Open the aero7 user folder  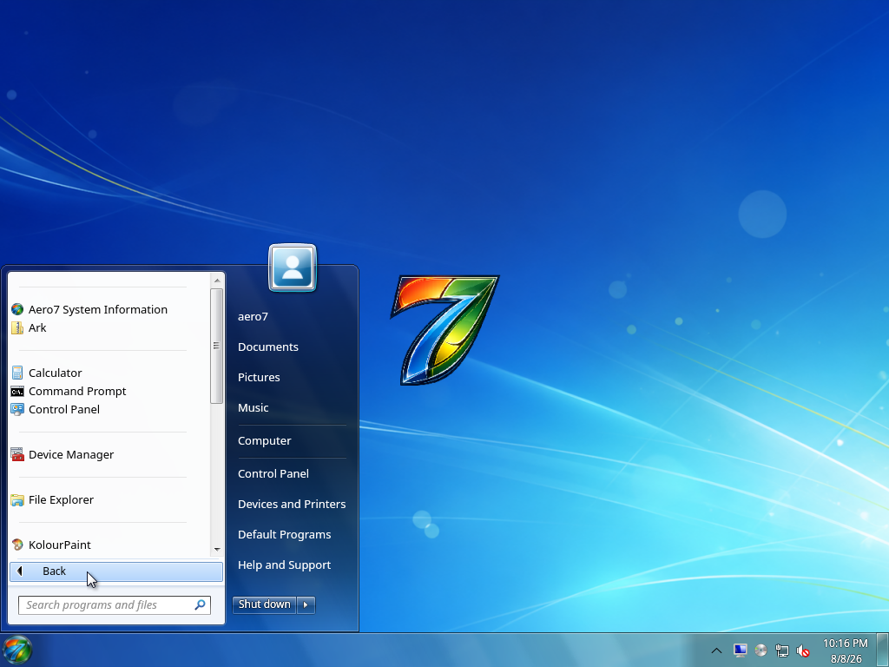pos(253,316)
